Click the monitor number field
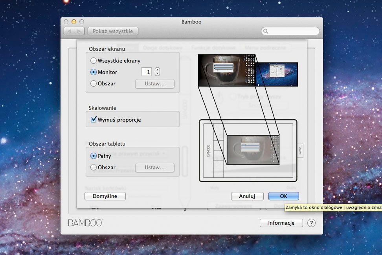The height and width of the screenshot is (255, 382). coord(147,72)
